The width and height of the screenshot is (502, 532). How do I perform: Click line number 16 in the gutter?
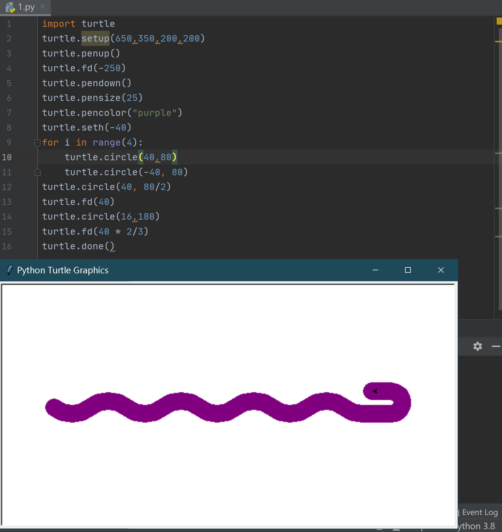click(x=7, y=246)
